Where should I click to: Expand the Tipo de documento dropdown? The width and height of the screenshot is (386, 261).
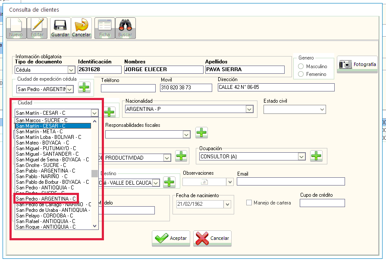pyautogui.click(x=71, y=69)
